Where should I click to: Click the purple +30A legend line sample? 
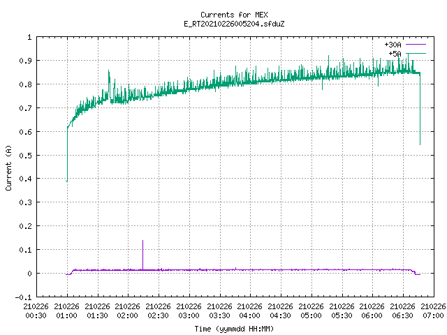pyautogui.click(x=416, y=45)
